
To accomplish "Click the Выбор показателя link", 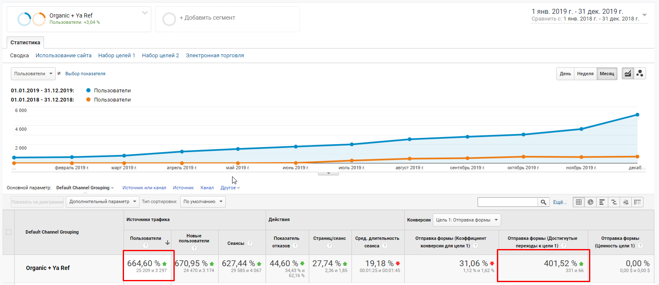I will pyautogui.click(x=85, y=74).
